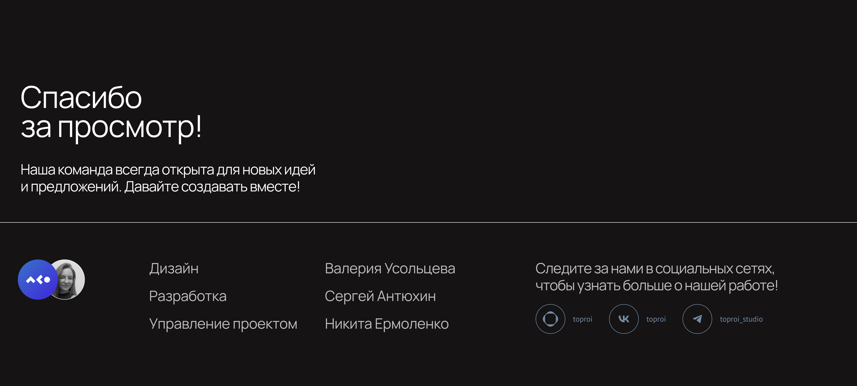The height and width of the screenshot is (386, 857).
Task: Click the white zigzag glyph inside the blue logo
Action: 38,280
